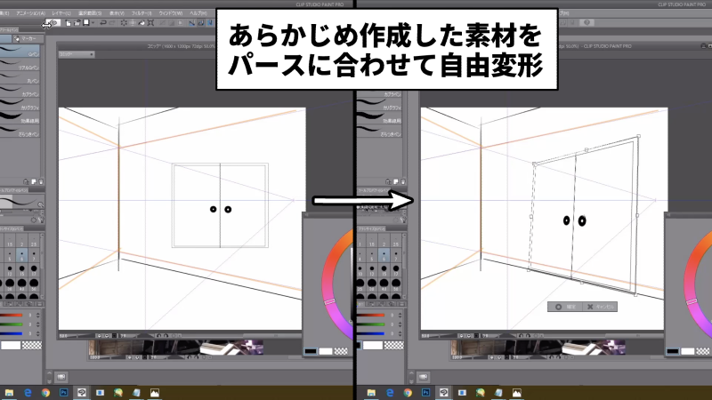Select black main color in left color wheel panel
The image size is (712, 400).
tap(310, 351)
